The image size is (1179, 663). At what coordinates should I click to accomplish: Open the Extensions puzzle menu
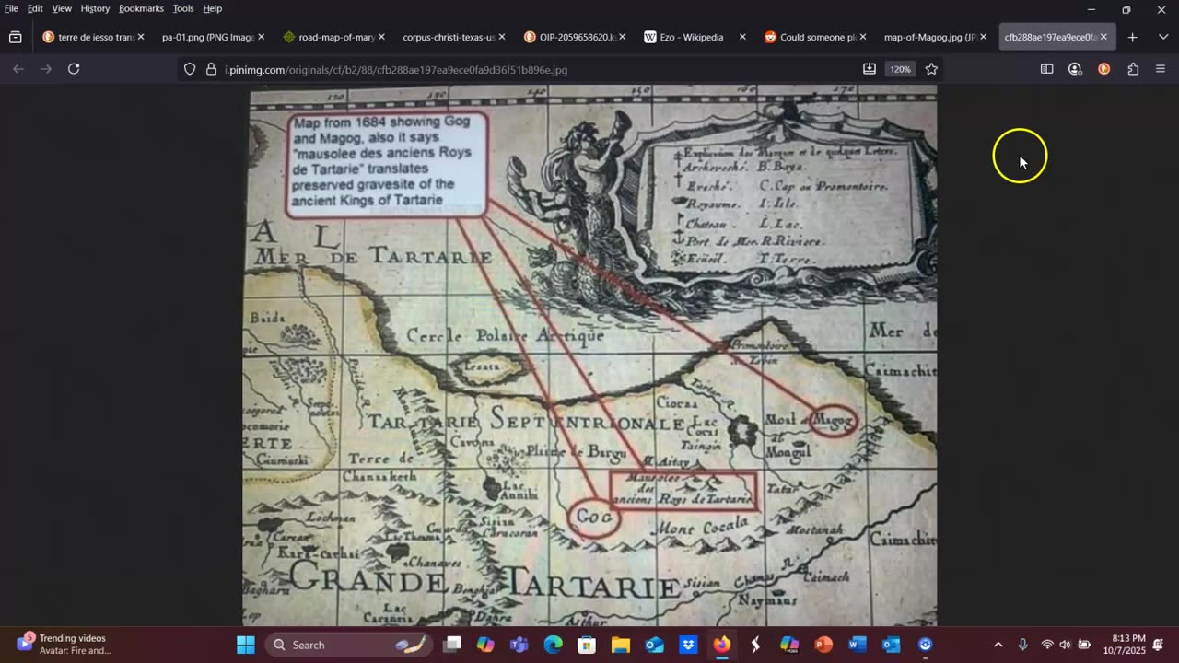pyautogui.click(x=1133, y=69)
